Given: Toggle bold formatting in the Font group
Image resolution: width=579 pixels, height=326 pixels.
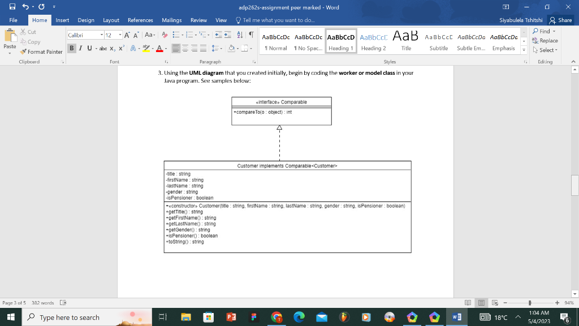Looking at the screenshot, I should tap(72, 49).
